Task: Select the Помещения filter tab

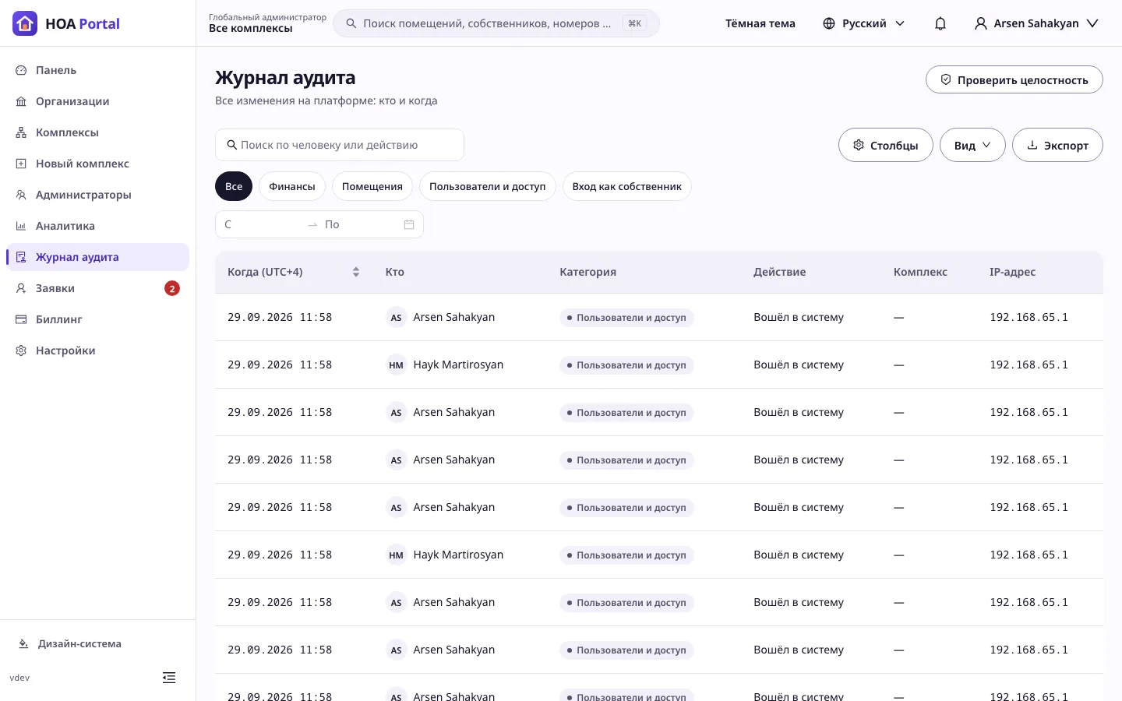Action: (372, 186)
